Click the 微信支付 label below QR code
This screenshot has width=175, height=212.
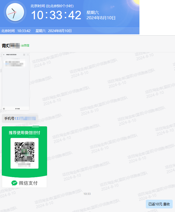click(x=28, y=183)
